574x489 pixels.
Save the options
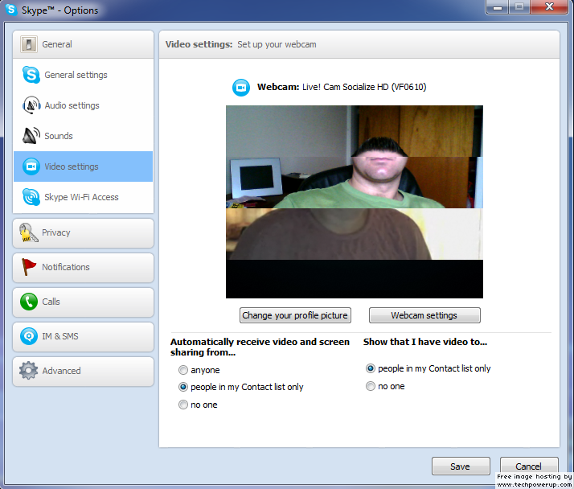point(461,466)
